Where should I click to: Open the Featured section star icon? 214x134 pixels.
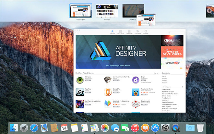[112, 31]
